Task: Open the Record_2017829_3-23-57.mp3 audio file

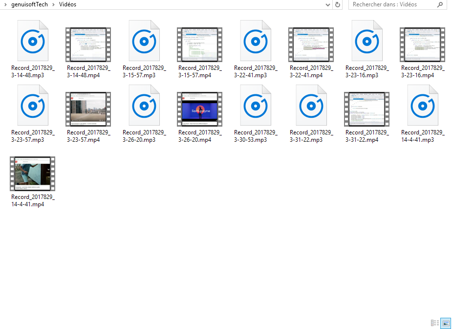Action: 32,105
